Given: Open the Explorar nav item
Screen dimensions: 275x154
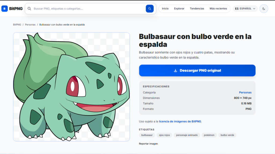Looking at the screenshot, I should [x=179, y=9].
